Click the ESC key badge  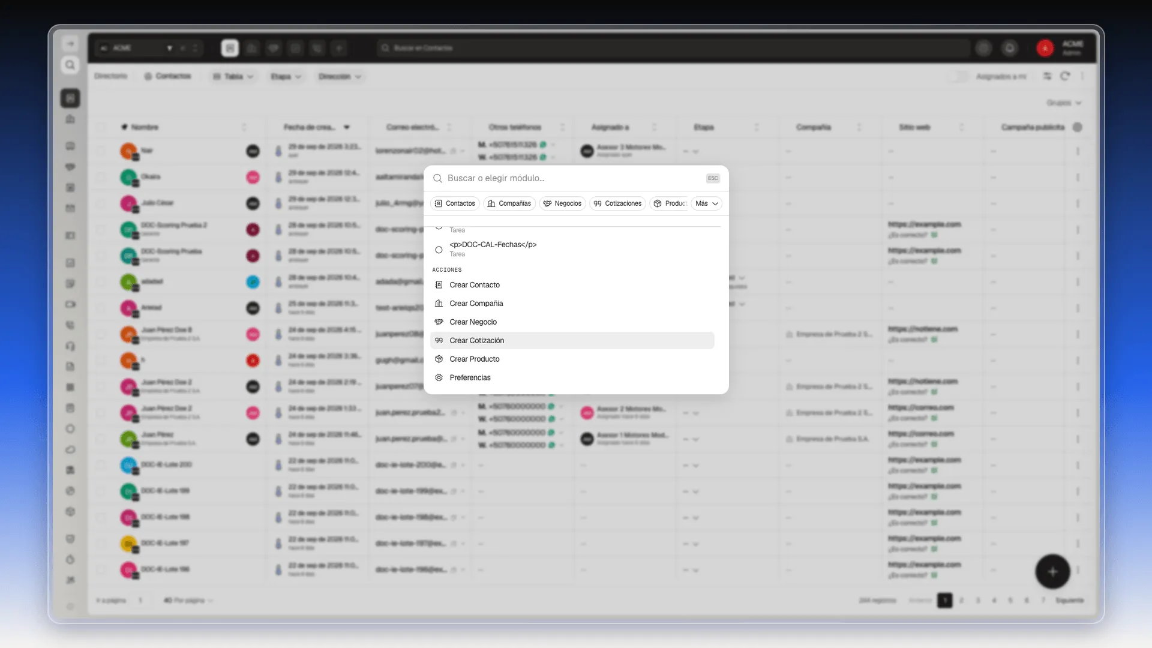tap(713, 178)
